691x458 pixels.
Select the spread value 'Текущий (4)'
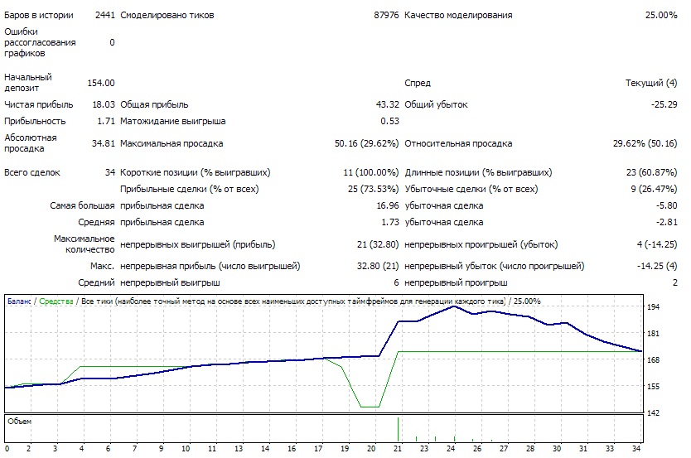[651, 83]
